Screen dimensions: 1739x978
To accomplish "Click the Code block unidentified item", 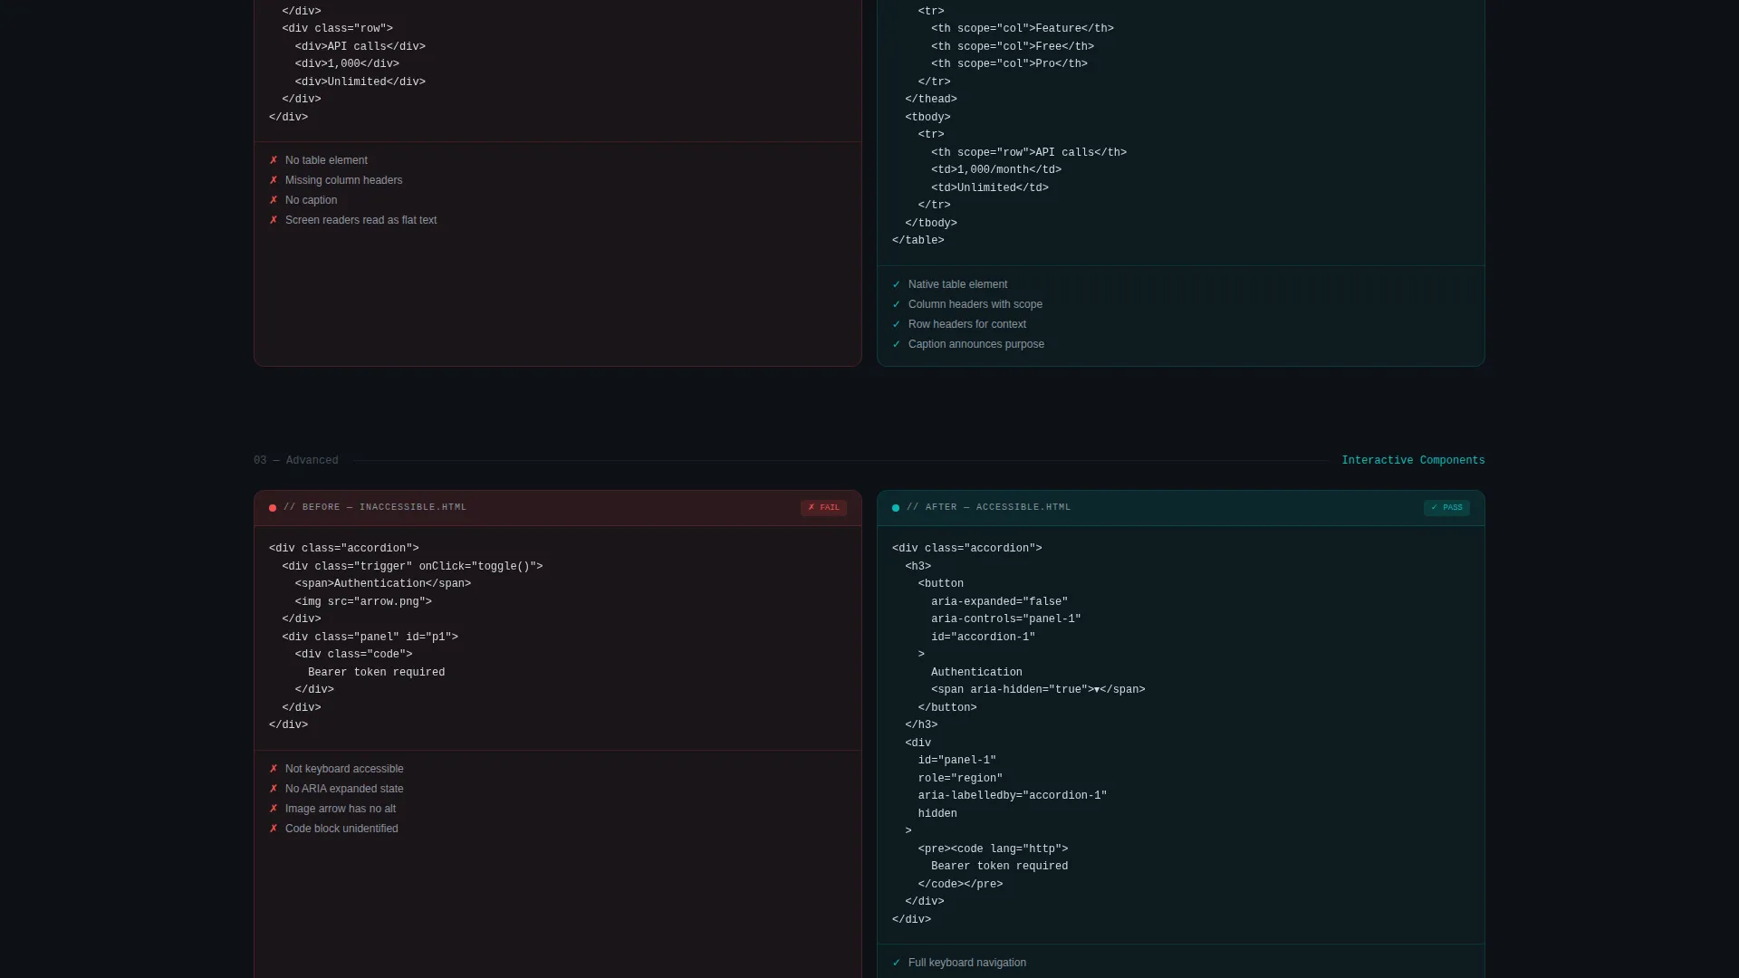I will pos(341,829).
